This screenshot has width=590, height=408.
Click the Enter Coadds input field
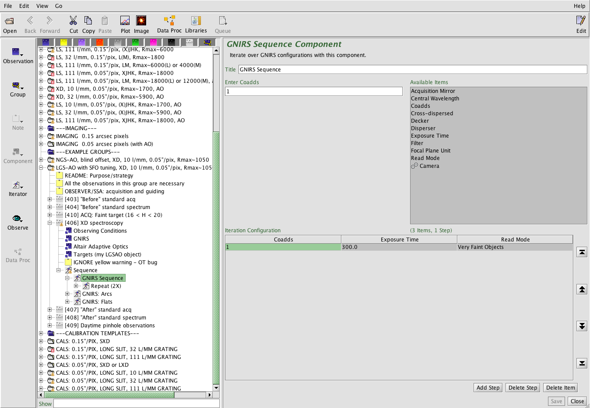point(313,92)
